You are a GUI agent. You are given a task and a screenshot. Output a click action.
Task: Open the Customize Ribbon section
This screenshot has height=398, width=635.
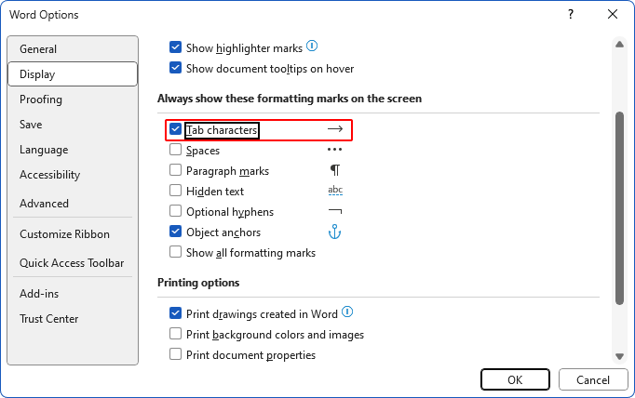click(64, 234)
